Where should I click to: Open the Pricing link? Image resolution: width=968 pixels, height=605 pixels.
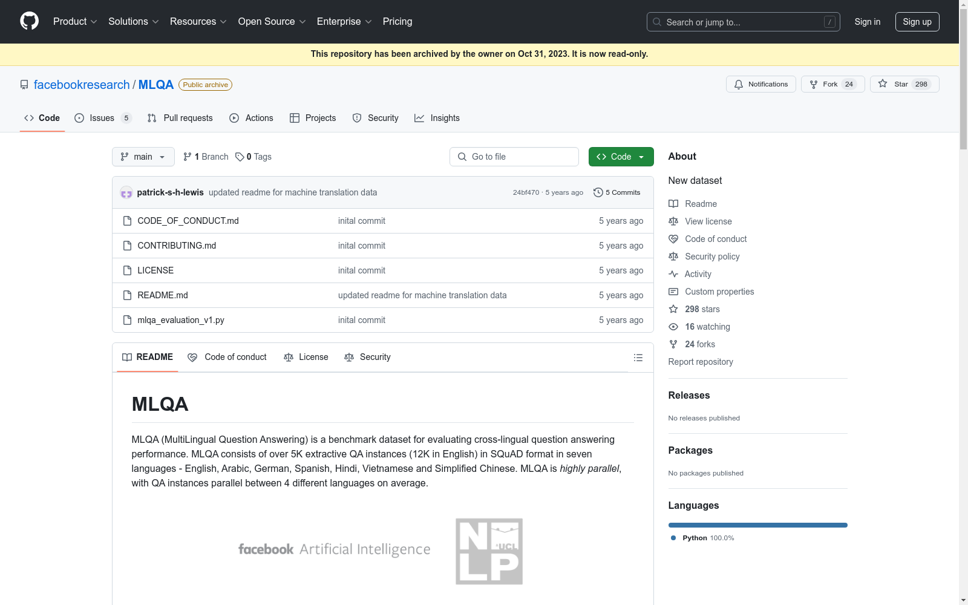(397, 22)
